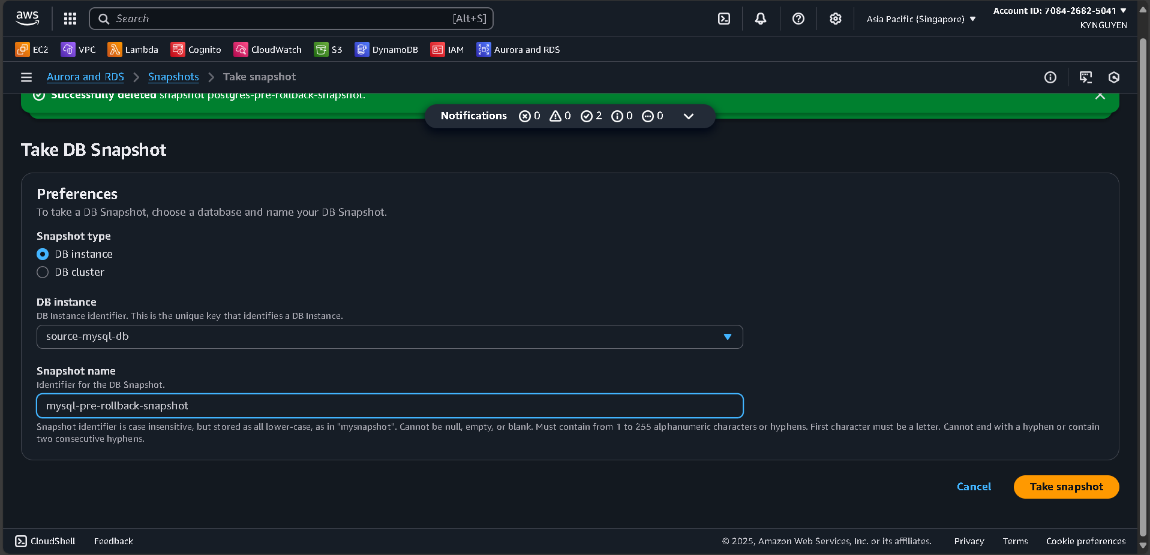Screen dimensions: 1150x555
Task: Open CloudShell from the status bar
Action: [44, 541]
